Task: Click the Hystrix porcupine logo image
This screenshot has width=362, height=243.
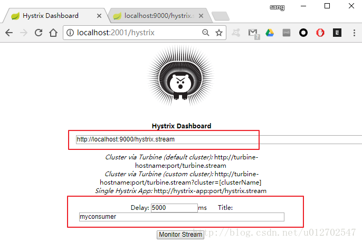Action: (180, 76)
